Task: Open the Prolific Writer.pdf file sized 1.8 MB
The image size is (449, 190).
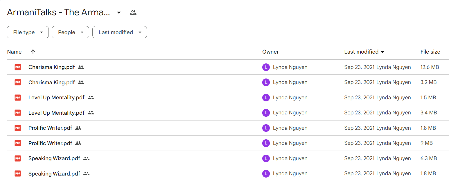Action: click(50, 128)
